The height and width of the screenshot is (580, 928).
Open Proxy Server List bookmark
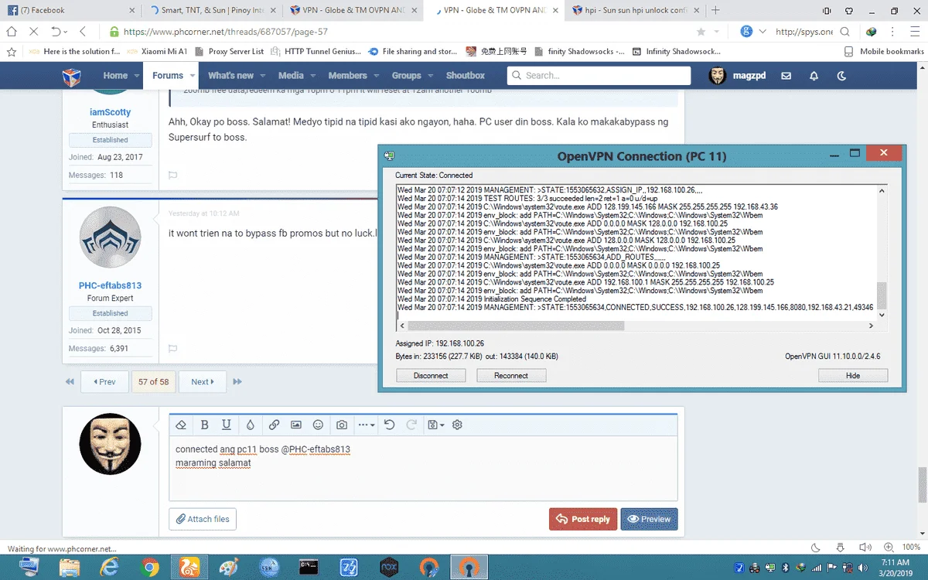click(x=229, y=52)
